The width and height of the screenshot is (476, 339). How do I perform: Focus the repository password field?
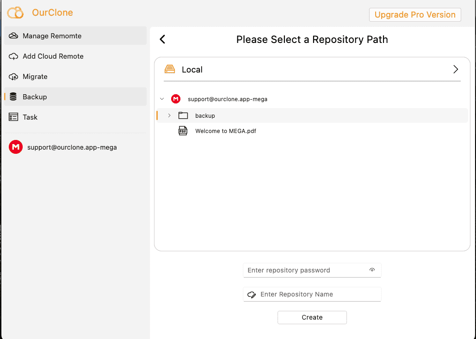pyautogui.click(x=312, y=270)
